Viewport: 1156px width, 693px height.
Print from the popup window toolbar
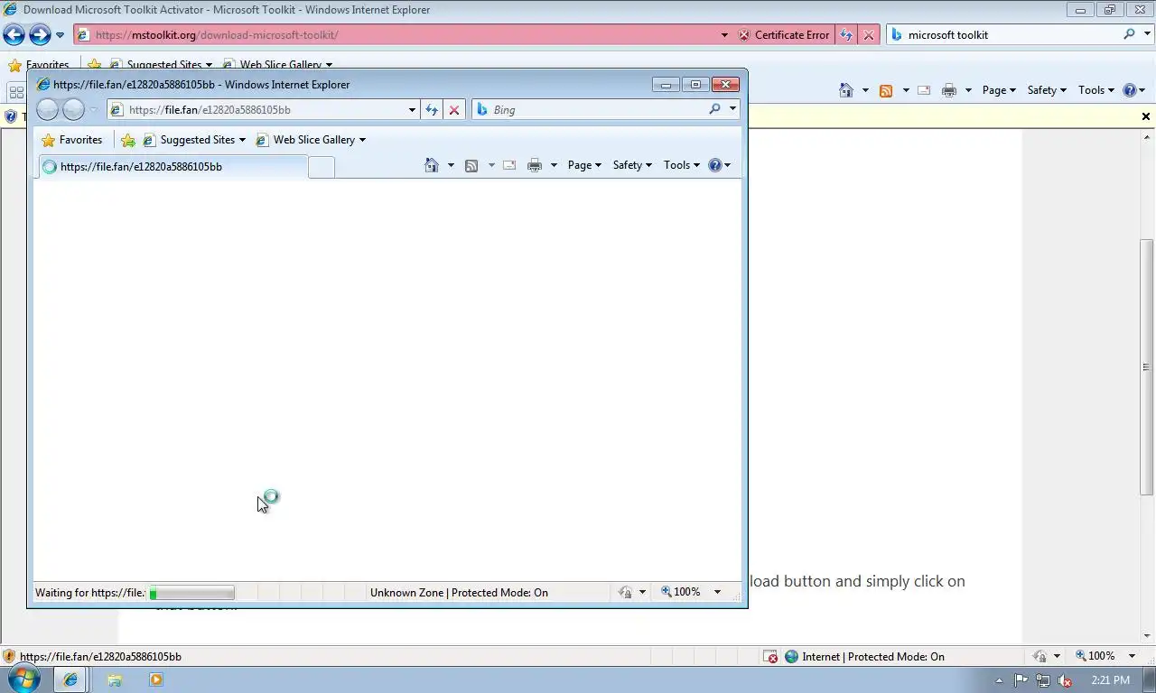(535, 165)
